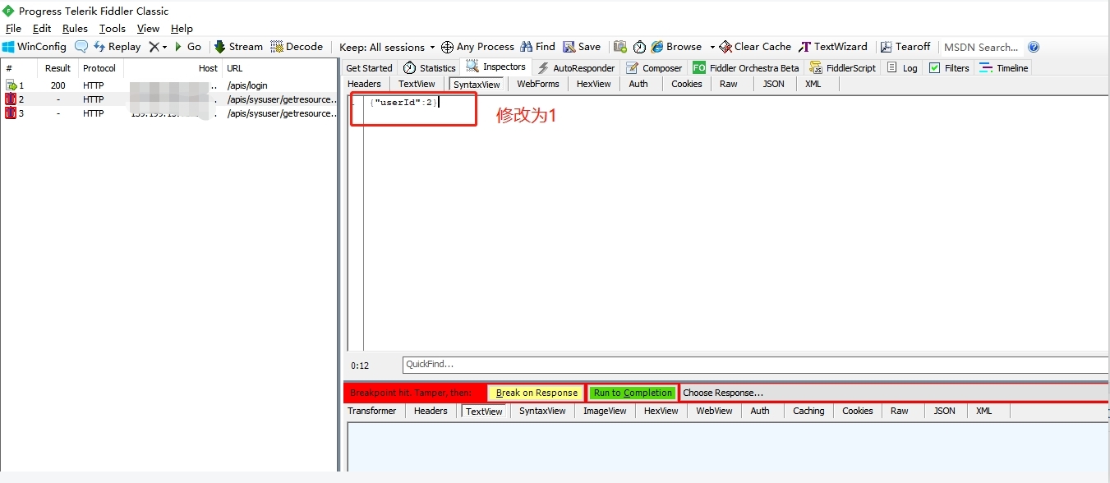Open the Keep: All sessions dropdown

click(x=387, y=47)
